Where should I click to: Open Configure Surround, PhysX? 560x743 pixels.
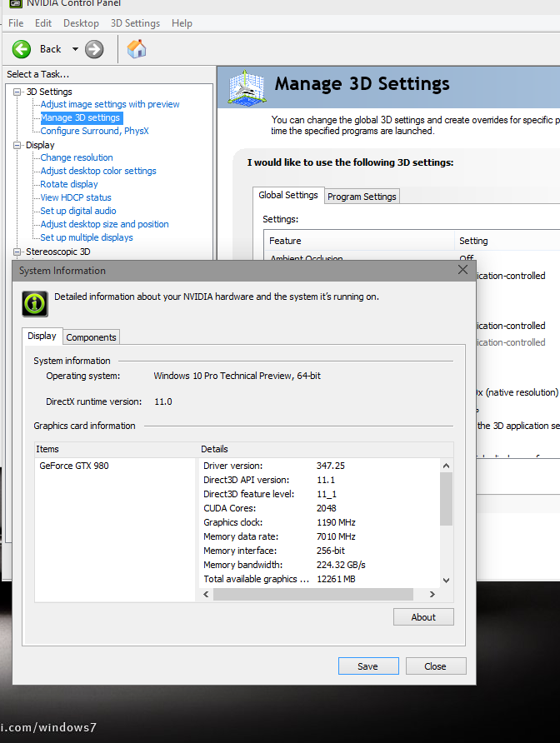tap(94, 131)
